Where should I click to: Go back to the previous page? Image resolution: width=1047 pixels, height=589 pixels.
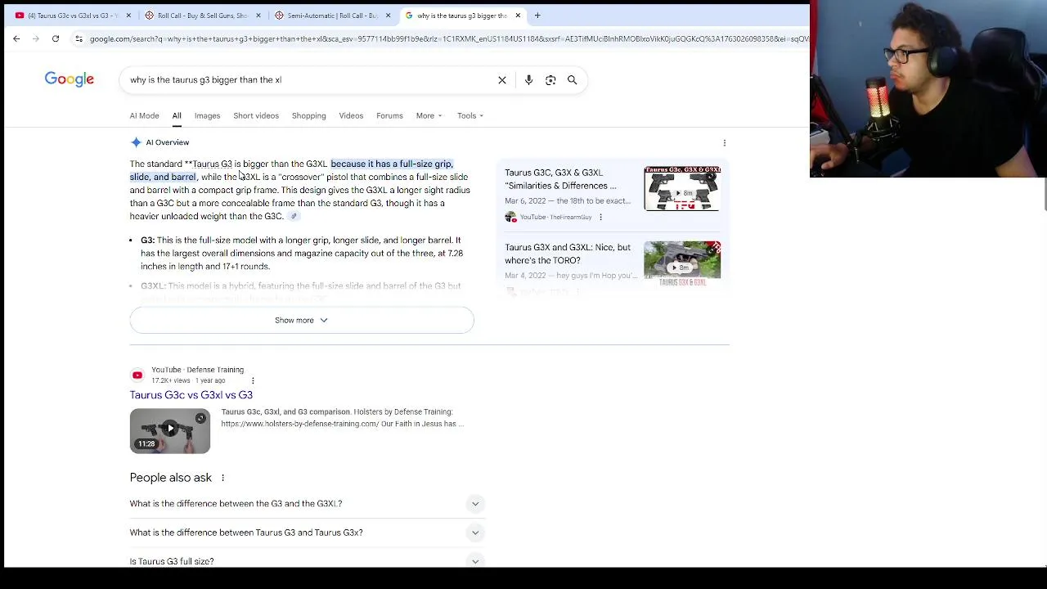tap(16, 38)
